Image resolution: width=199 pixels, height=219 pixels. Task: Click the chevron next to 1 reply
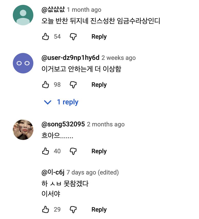47,102
